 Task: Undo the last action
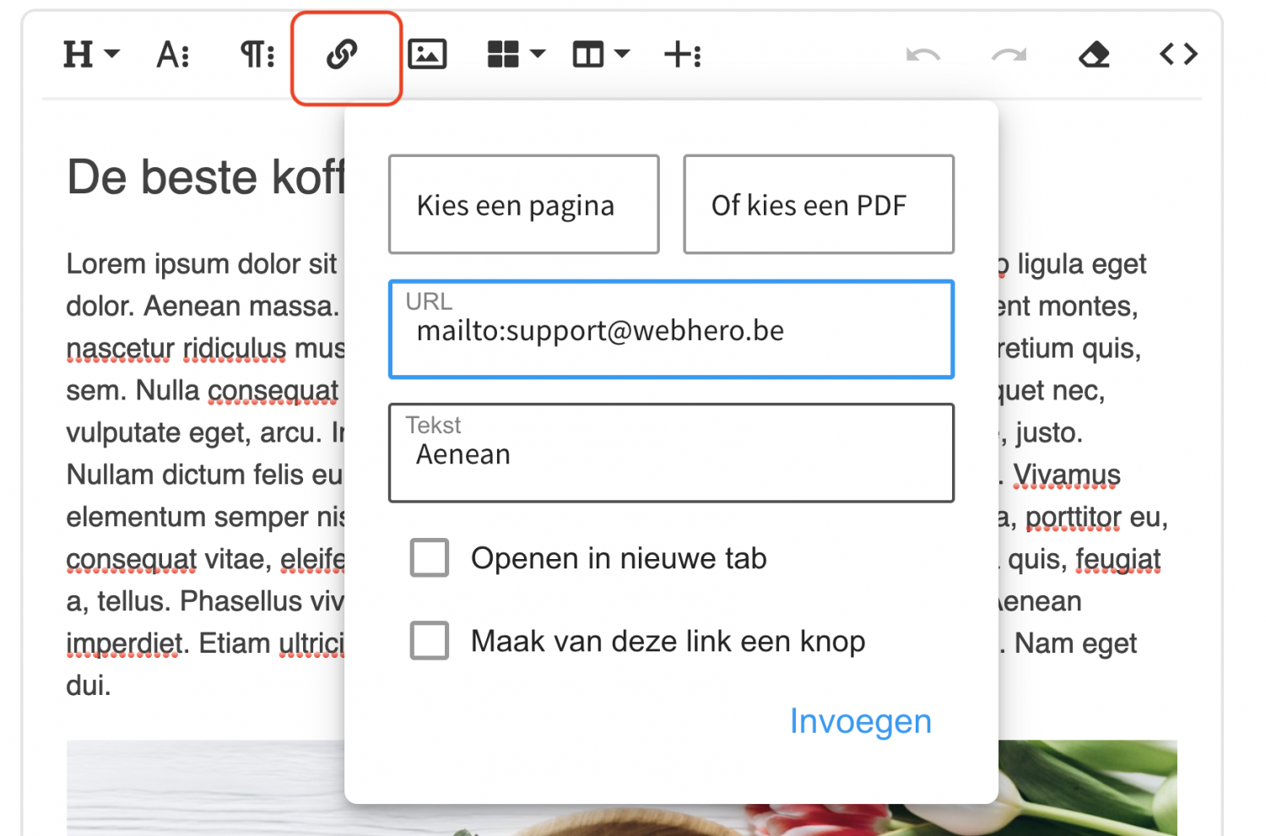(923, 55)
